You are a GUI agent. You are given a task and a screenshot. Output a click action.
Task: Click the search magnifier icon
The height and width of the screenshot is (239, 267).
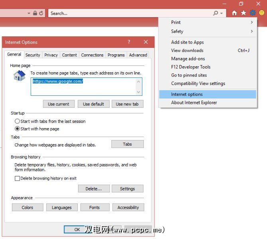(x=216, y=13)
